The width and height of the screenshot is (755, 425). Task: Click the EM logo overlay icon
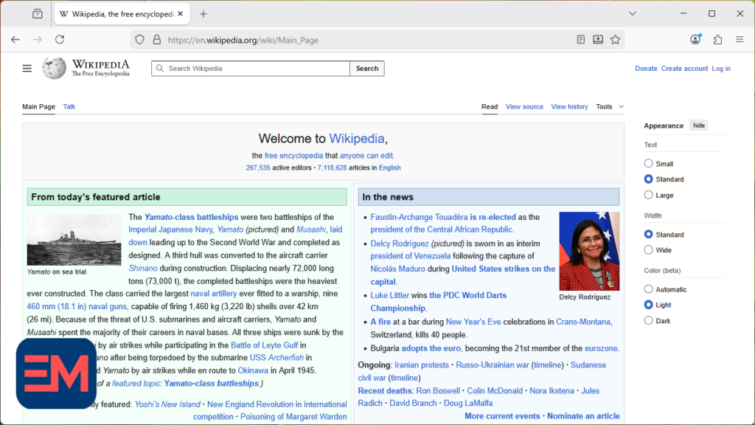[x=56, y=373]
